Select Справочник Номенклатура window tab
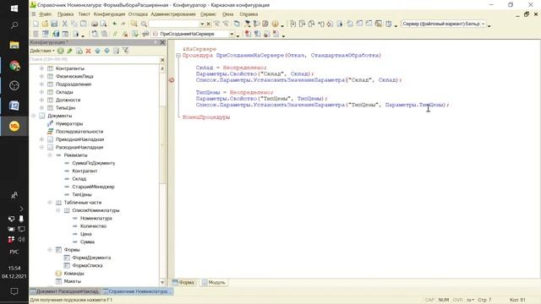The height and width of the screenshot is (304, 541). pos(137,291)
